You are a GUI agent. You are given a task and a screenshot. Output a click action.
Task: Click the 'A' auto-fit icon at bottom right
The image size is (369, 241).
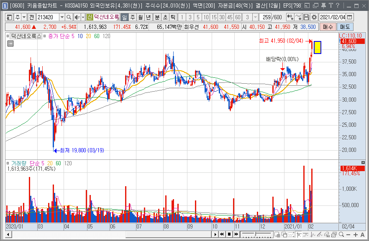pos(362,235)
